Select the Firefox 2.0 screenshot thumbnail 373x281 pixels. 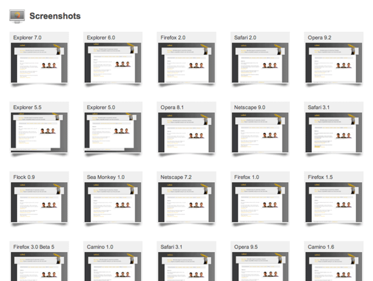pyautogui.click(x=186, y=63)
